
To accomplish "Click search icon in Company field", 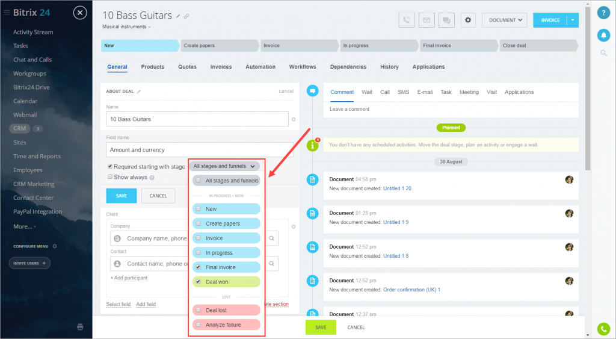I will tap(271, 238).
